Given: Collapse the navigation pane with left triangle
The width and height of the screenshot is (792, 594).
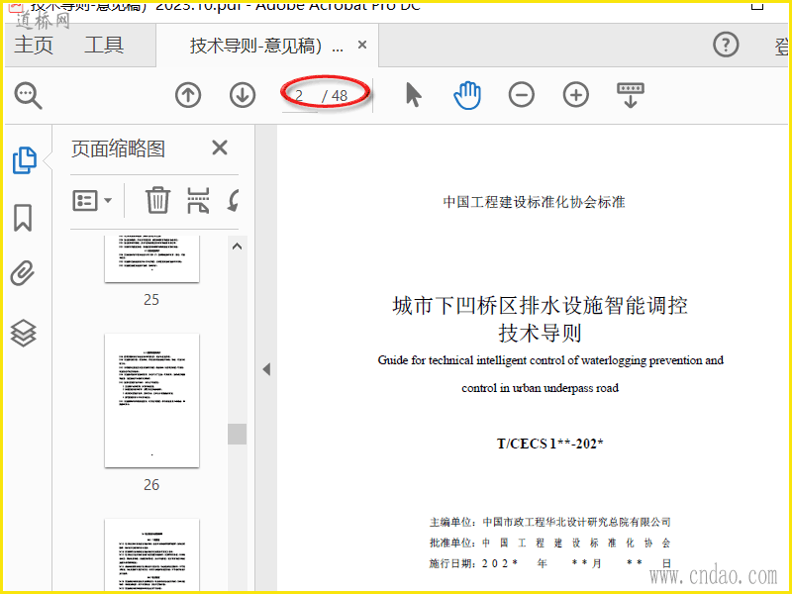Looking at the screenshot, I should tap(266, 369).
